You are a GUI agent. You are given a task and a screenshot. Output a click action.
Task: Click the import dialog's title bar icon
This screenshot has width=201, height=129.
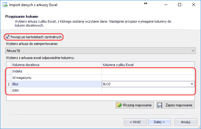coord(5,5)
